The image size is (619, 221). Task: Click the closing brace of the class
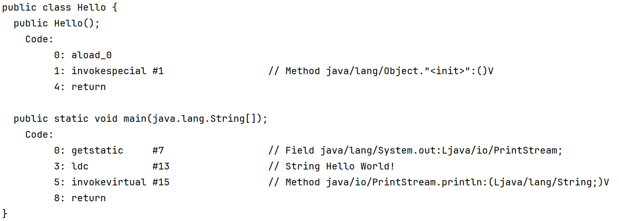pyautogui.click(x=5, y=213)
